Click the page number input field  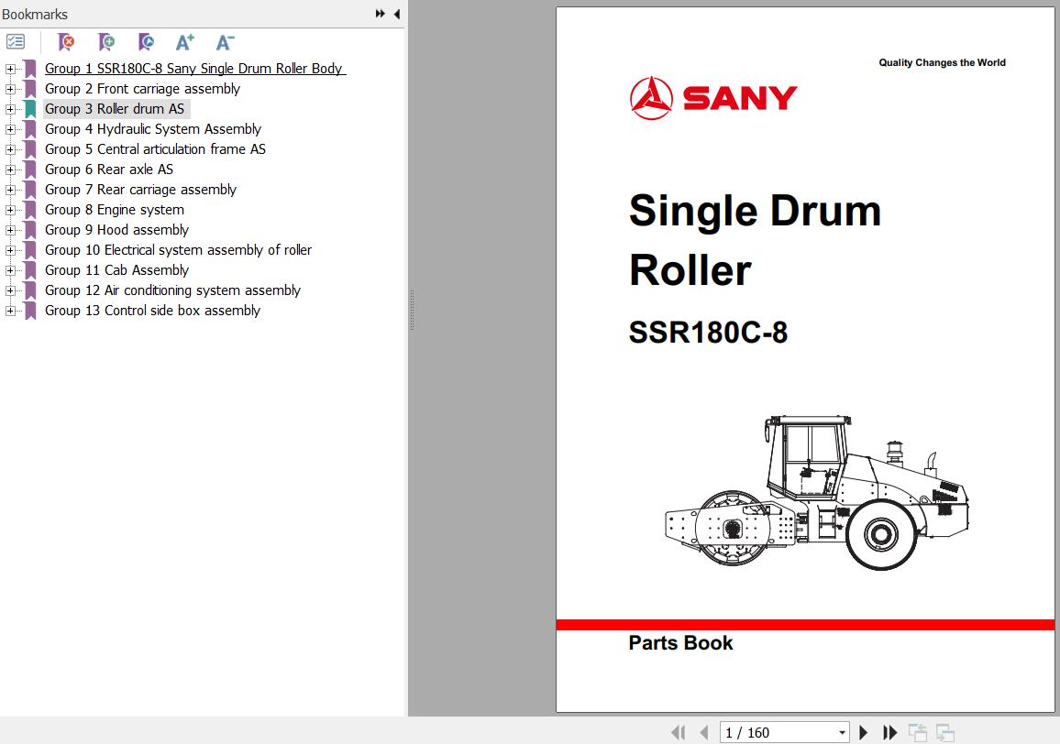(x=778, y=732)
